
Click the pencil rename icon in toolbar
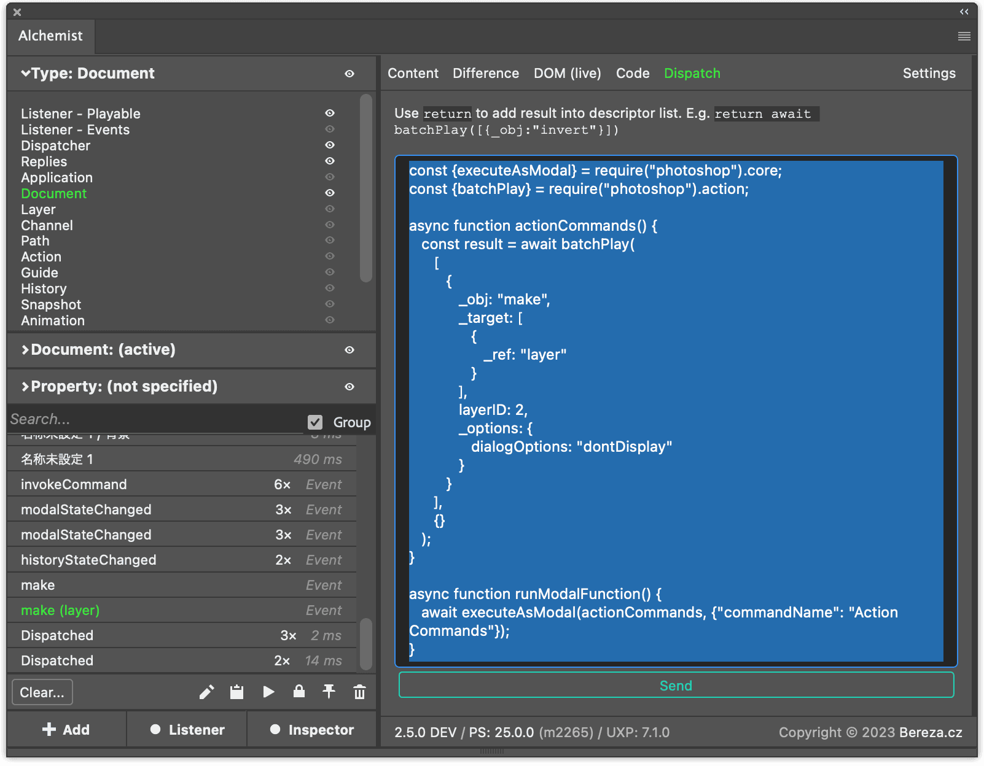[206, 692]
